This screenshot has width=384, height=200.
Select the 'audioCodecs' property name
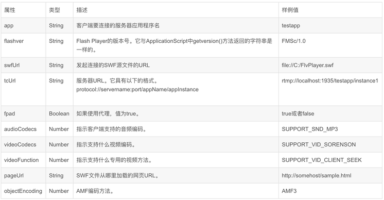point(20,129)
